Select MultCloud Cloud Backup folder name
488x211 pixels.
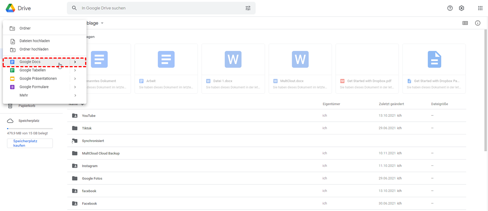pyautogui.click(x=101, y=153)
